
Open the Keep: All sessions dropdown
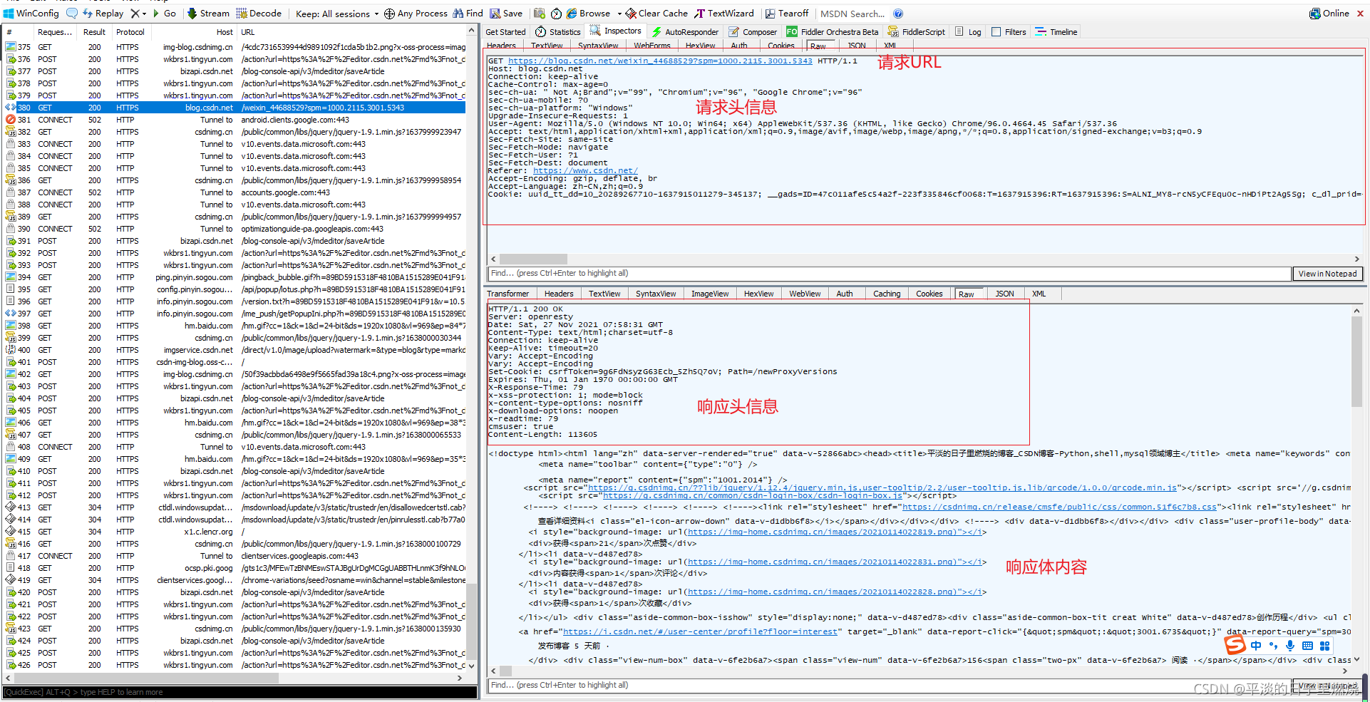(337, 13)
